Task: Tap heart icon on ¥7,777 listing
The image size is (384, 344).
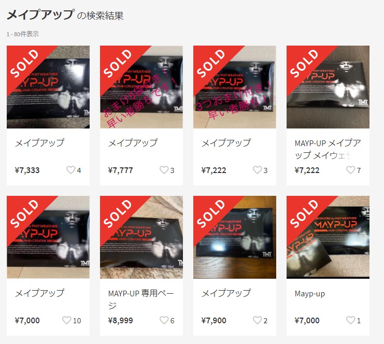Action: (164, 170)
